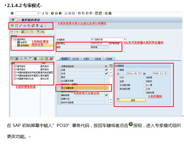Click the Expand-all down-triangle icon in the object manager
184x145 pixels.
pyautogui.click(x=38, y=32)
